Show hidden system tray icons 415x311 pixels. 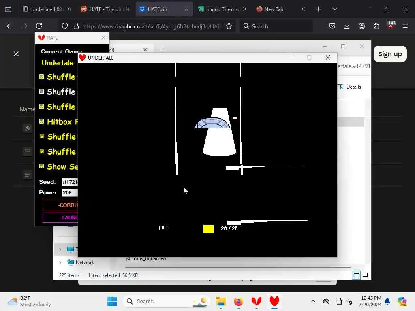(313, 301)
